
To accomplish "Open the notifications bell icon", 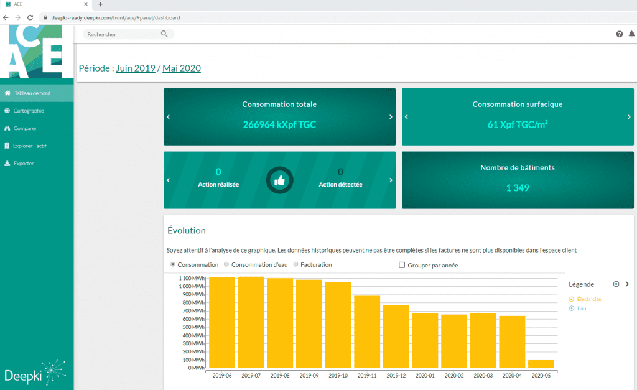I will coord(631,34).
